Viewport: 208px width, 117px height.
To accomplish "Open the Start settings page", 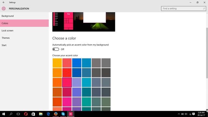I will (24, 45).
